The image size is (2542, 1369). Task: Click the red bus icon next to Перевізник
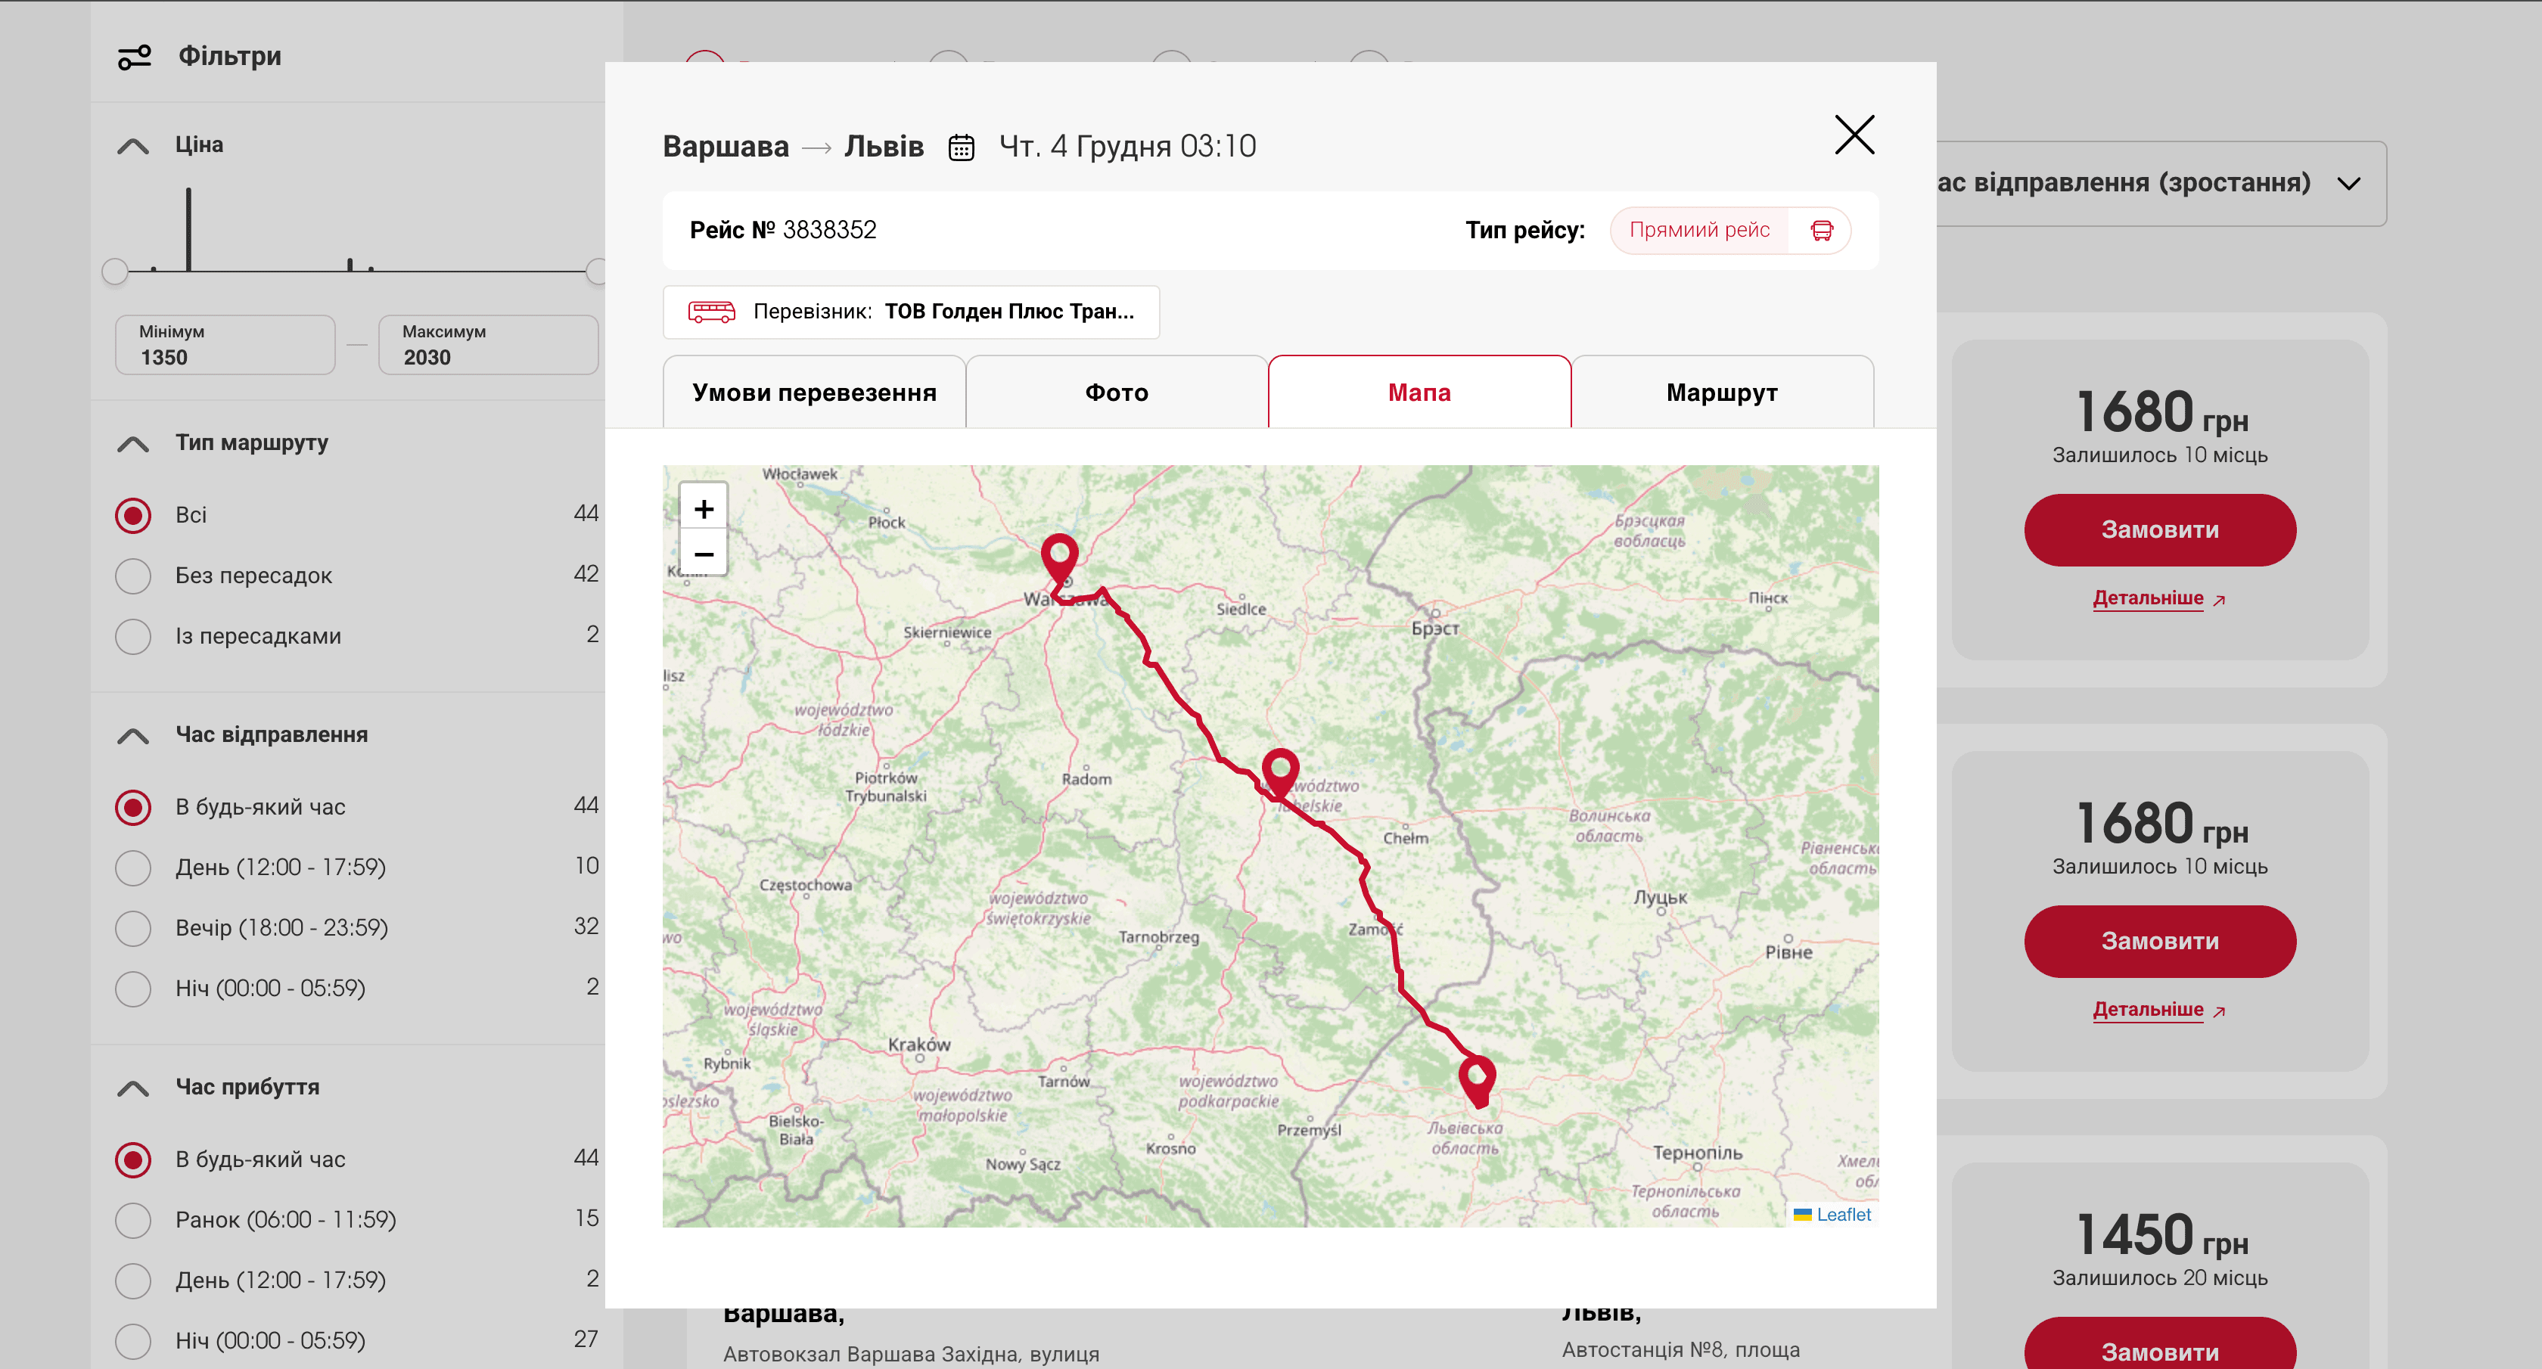pyautogui.click(x=713, y=312)
